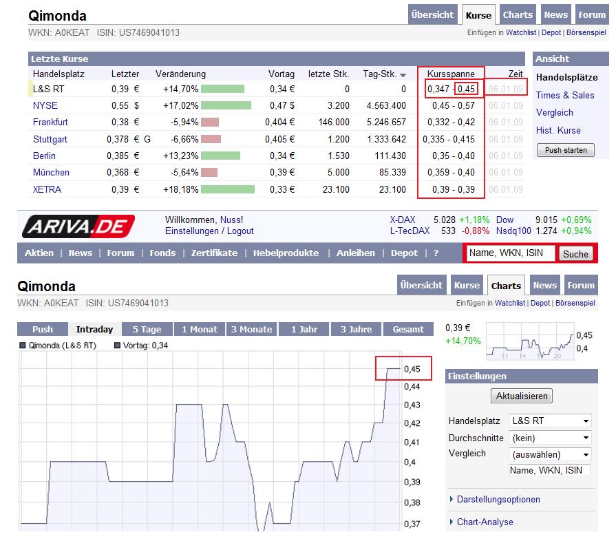The image size is (616, 541).
Task: Open the Dow index link
Action: coord(505,220)
